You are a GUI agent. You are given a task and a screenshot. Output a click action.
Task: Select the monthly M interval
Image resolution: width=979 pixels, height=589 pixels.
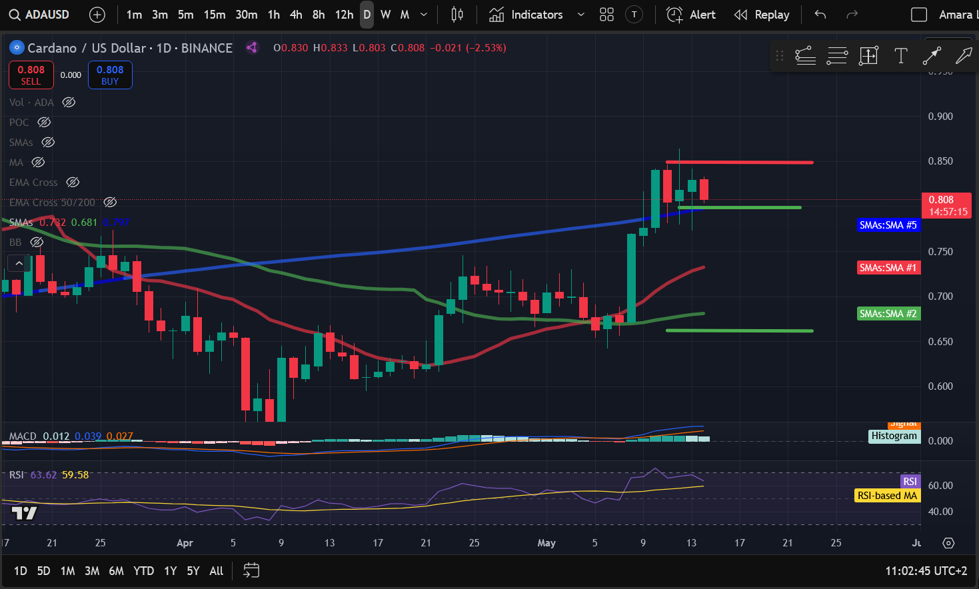click(405, 15)
